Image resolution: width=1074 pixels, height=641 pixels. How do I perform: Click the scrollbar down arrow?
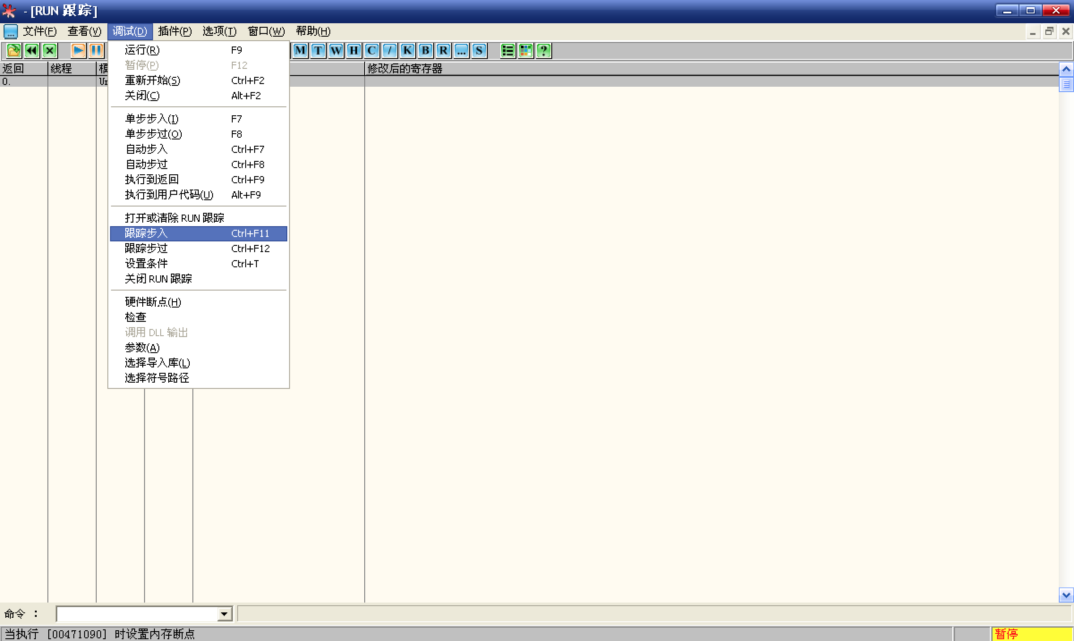click(1066, 595)
